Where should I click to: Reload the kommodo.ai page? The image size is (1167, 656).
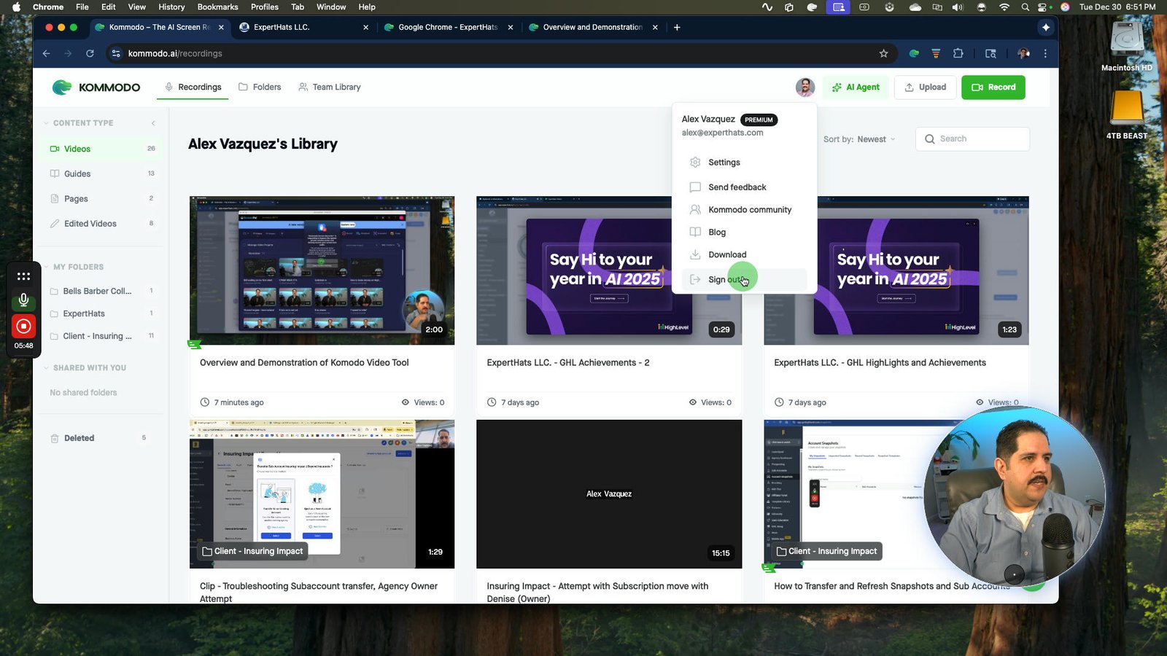click(90, 53)
